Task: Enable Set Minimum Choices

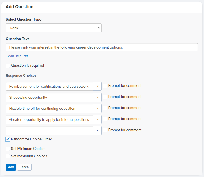Action: click(x=8, y=149)
